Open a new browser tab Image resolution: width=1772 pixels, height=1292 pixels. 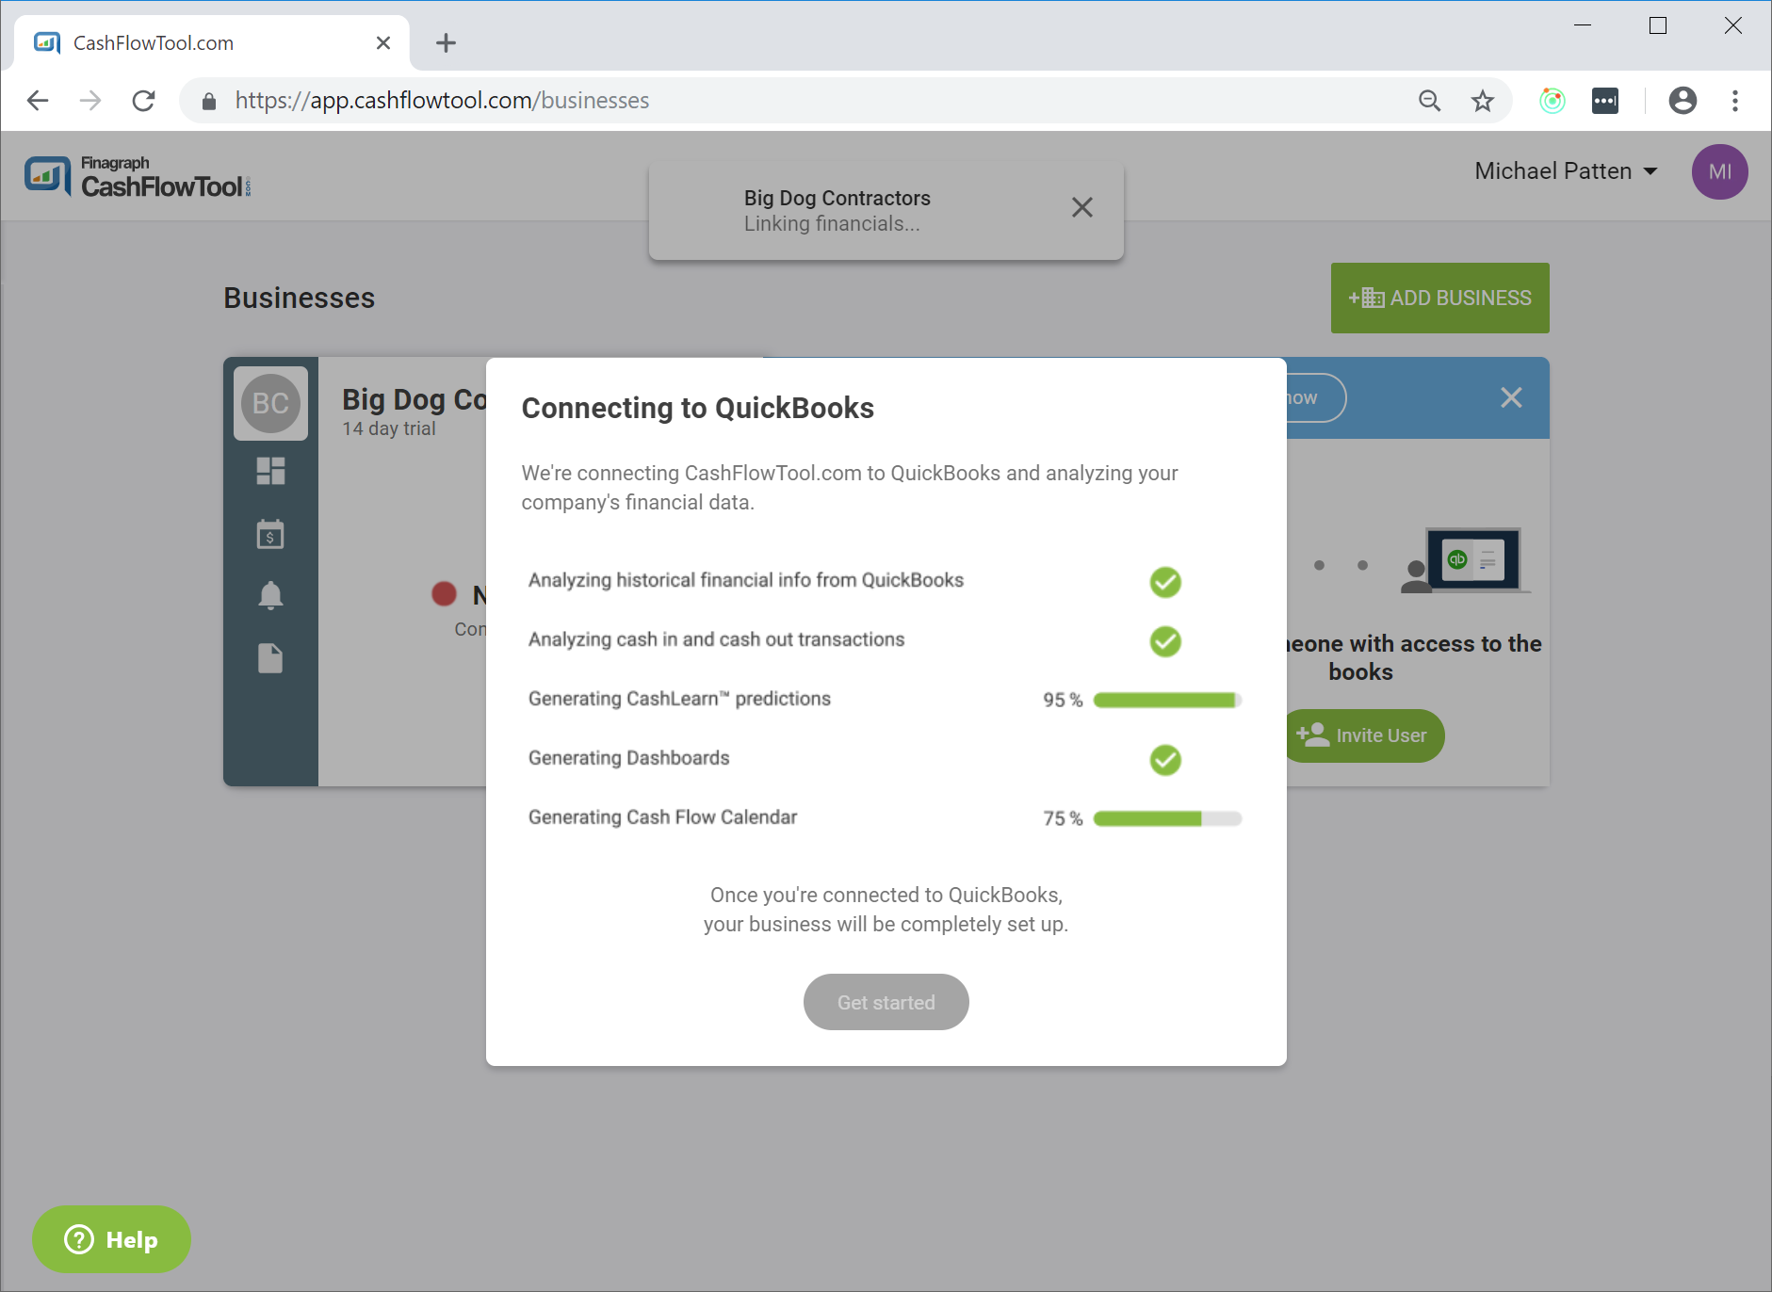tap(447, 43)
